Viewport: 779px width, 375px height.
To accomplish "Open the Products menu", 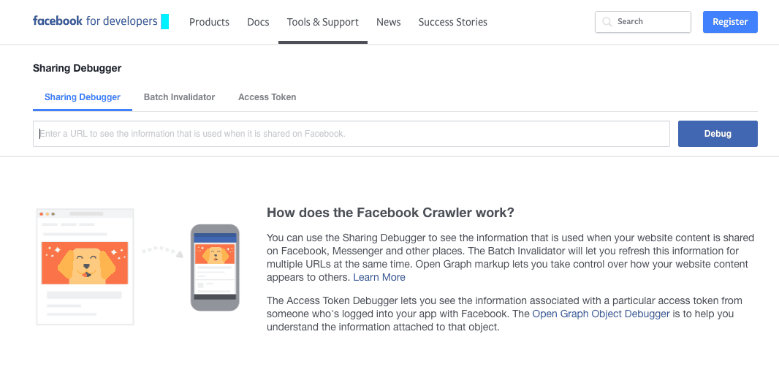I will pyautogui.click(x=209, y=22).
